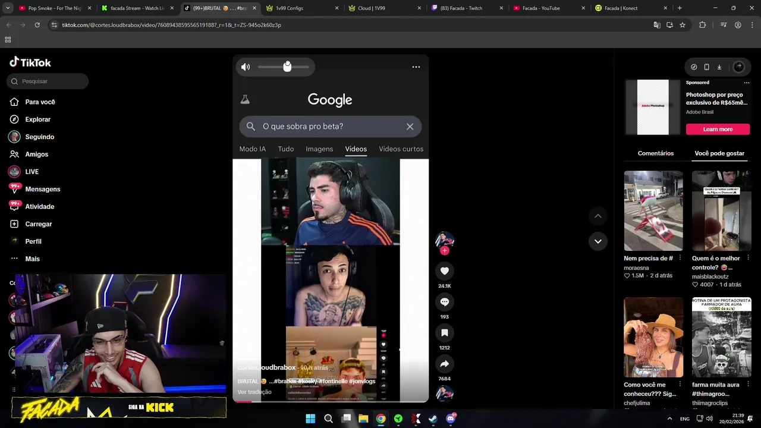Open the get-app phone icon
The height and width of the screenshot is (428, 761).
(x=706, y=67)
